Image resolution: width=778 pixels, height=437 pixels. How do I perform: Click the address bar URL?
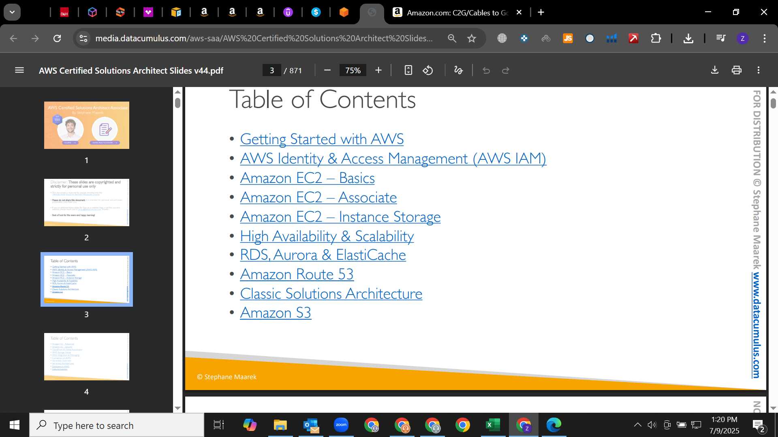264,38
